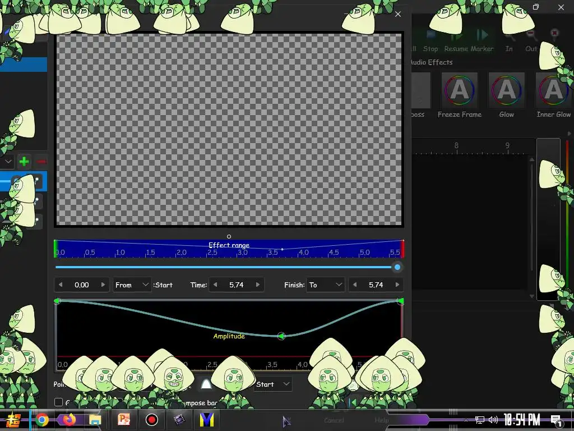Click the green plus add button
This screenshot has height=431, width=574.
24,161
